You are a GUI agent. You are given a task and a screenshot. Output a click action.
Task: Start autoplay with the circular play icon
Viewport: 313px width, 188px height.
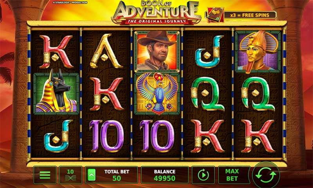click(203, 175)
